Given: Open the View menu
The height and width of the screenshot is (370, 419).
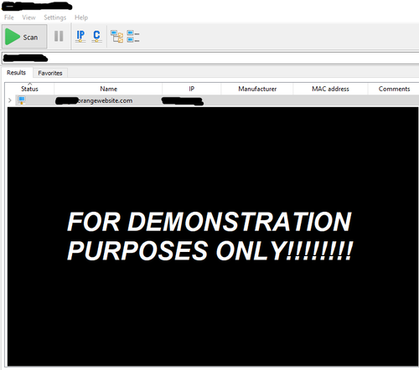Looking at the screenshot, I should coord(28,18).
